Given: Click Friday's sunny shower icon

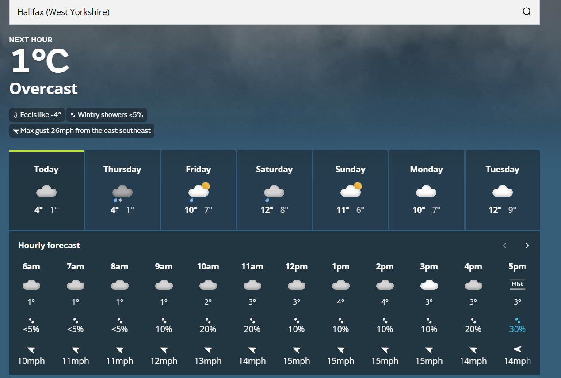Looking at the screenshot, I should click(x=198, y=192).
